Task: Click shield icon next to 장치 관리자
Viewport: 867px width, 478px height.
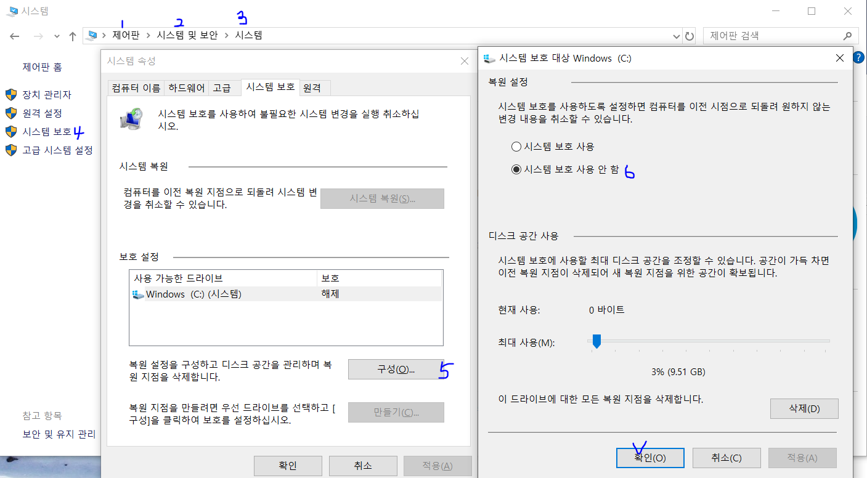Action: 11,95
